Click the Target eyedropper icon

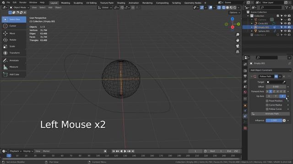(284, 82)
